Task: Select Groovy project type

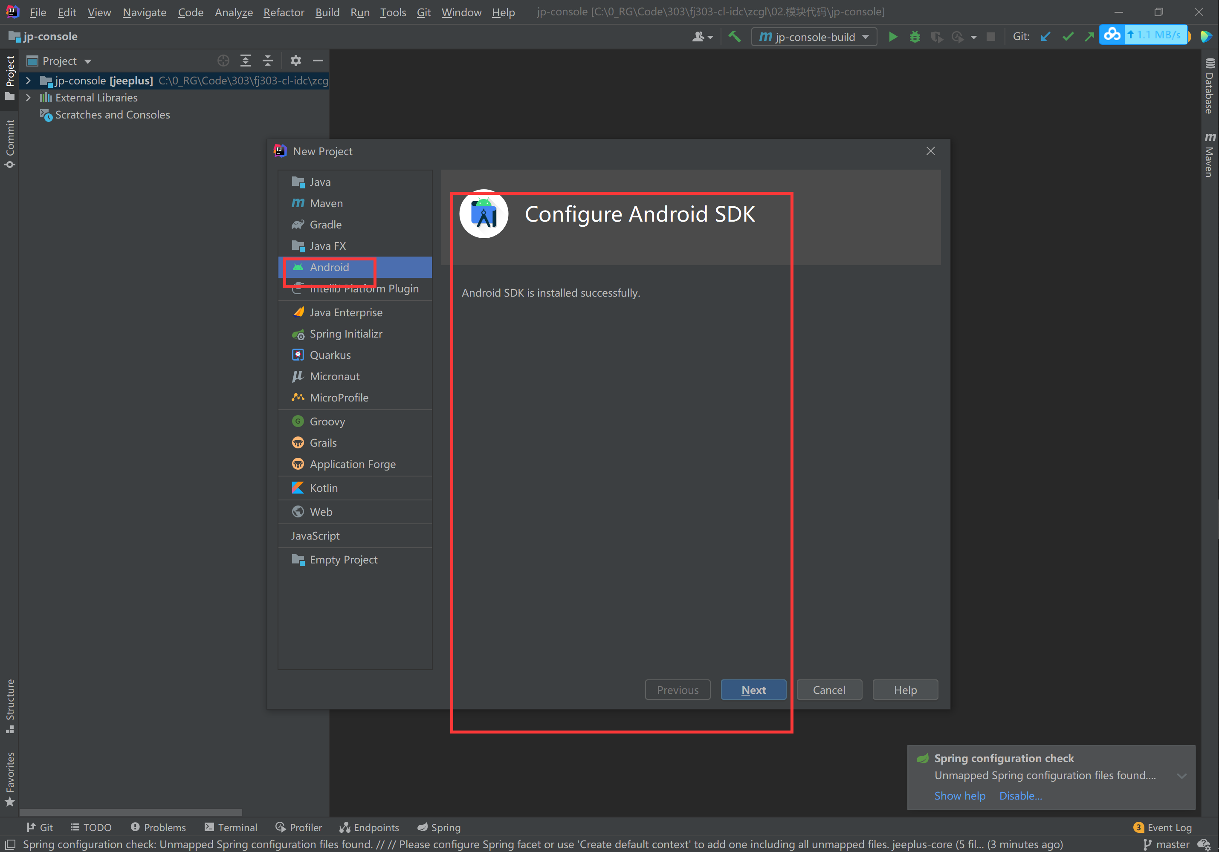Action: click(355, 422)
